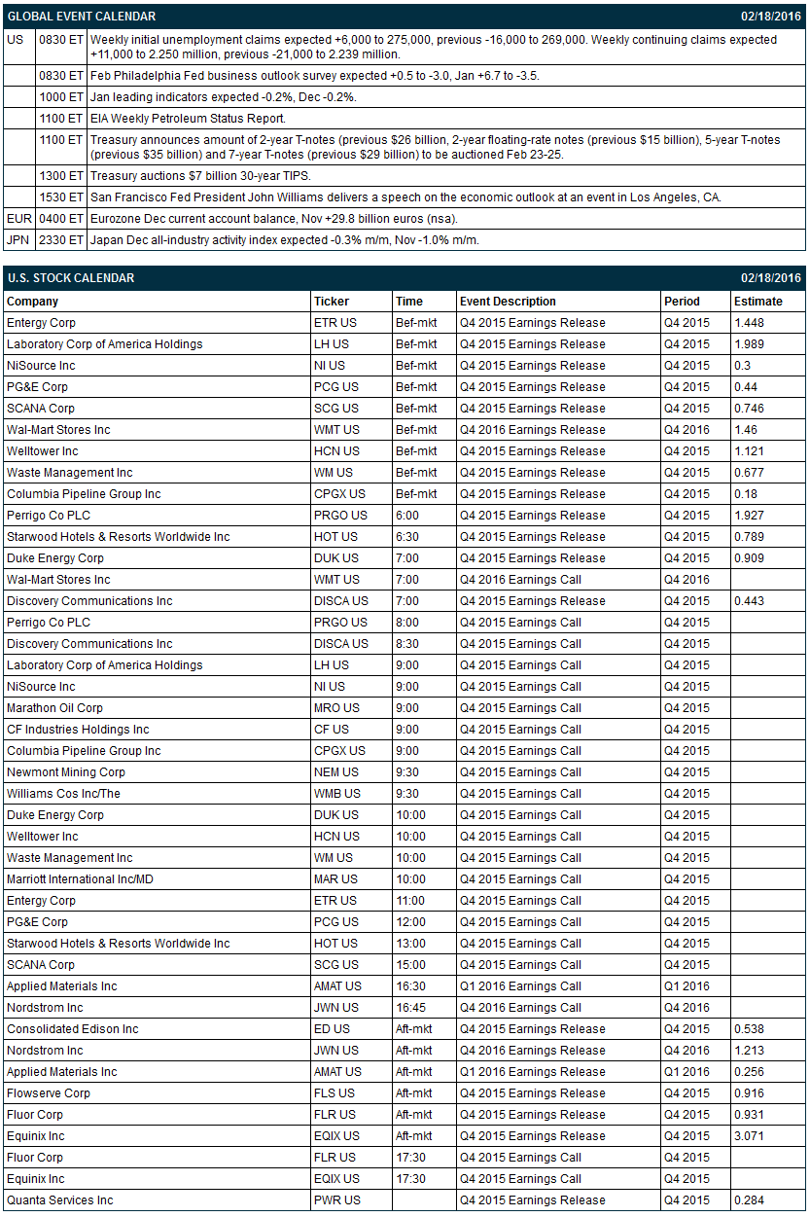Select the 3.071 estimate for Equinix
This screenshot has width=810, height=1217.
click(749, 1136)
